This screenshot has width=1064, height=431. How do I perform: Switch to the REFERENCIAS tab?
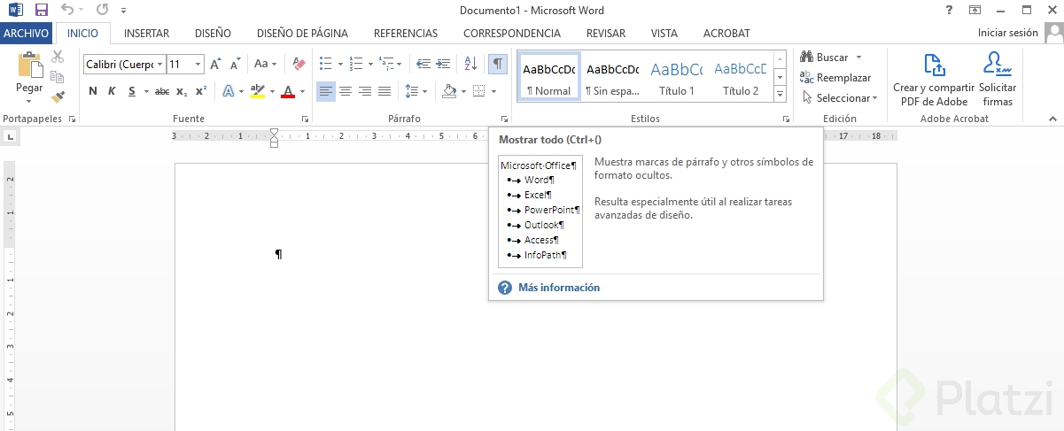tap(406, 34)
